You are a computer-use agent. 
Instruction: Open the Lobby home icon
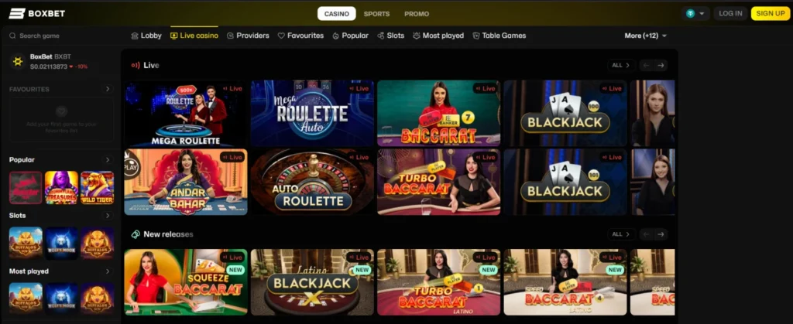[135, 36]
